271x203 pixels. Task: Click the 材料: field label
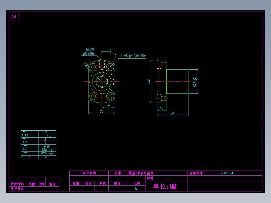pyautogui.click(x=151, y=178)
